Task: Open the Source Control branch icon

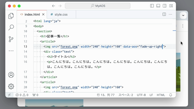Action: pos(11,39)
